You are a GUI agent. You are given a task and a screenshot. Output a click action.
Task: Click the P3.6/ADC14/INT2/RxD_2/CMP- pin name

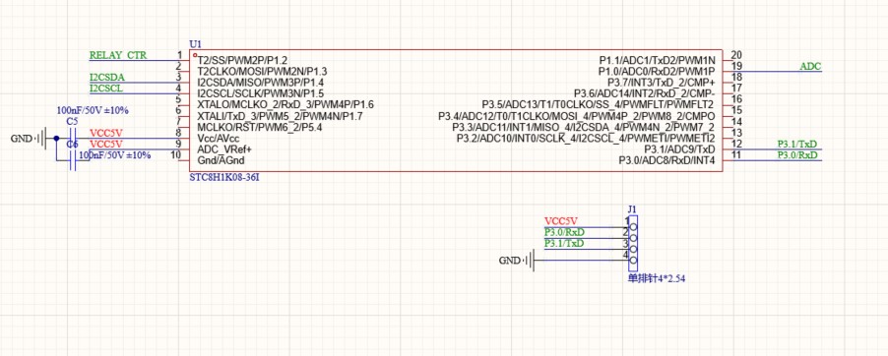point(645,93)
